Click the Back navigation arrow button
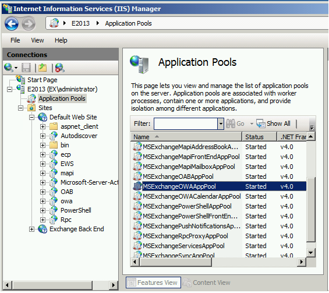The image size is (329, 293). tap(12, 23)
